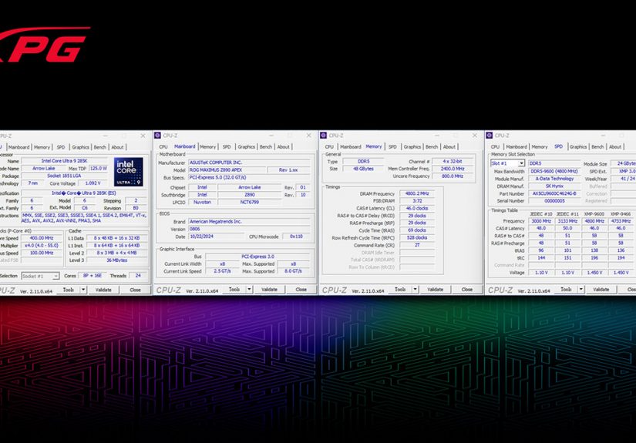The width and height of the screenshot is (636, 443).
Task: Select the About tab in the SPD window
Action: 615,146
